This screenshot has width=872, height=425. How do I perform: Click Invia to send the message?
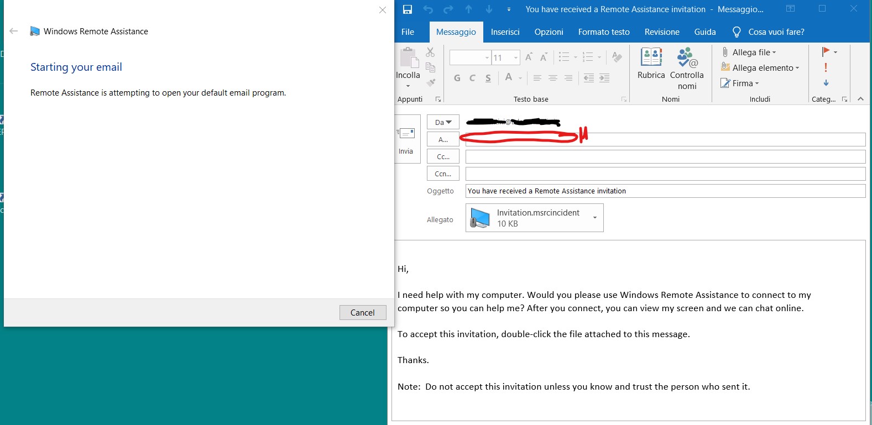406,139
